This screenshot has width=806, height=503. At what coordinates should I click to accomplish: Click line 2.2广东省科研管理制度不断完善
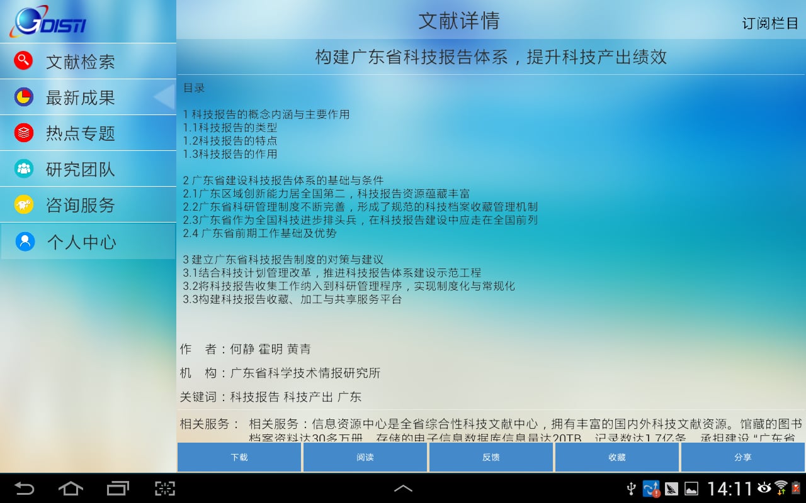360,207
